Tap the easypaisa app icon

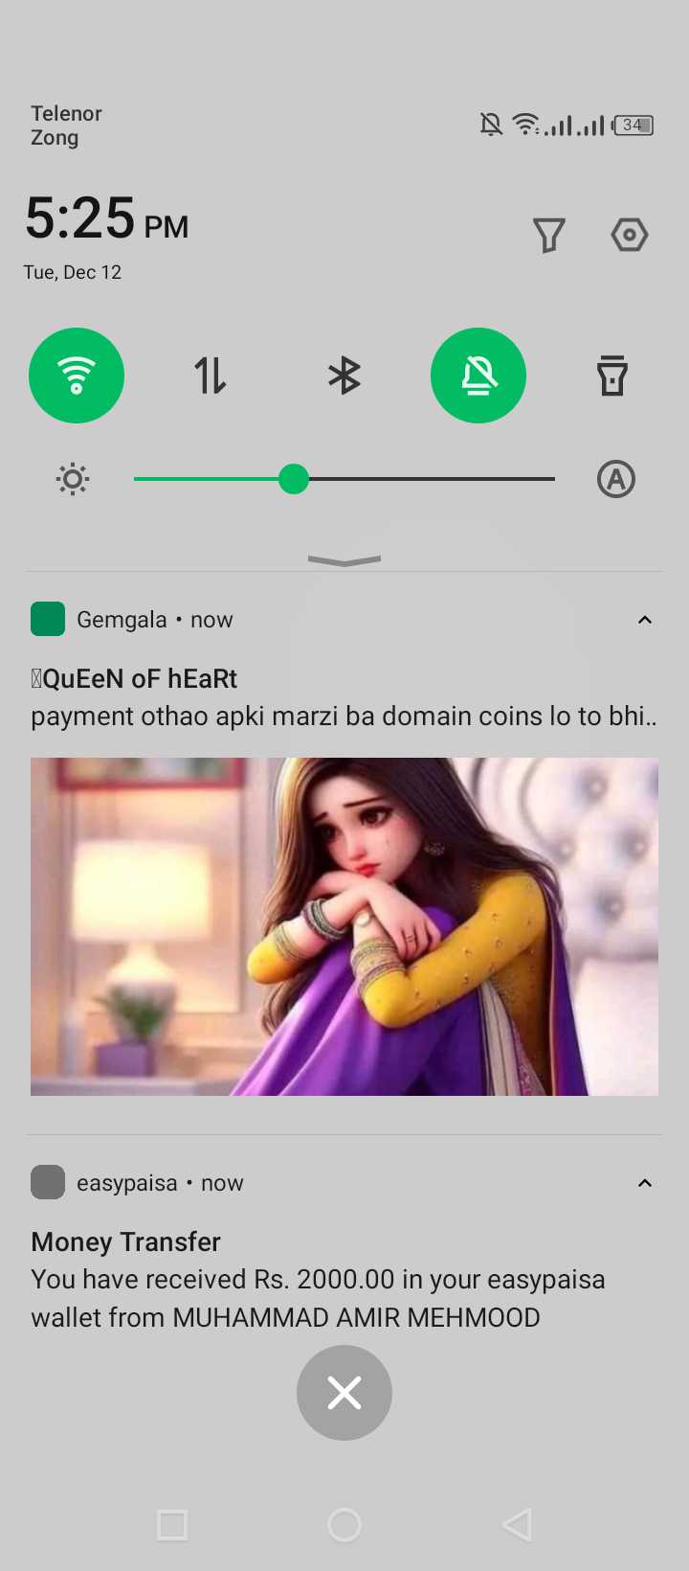(x=48, y=1182)
